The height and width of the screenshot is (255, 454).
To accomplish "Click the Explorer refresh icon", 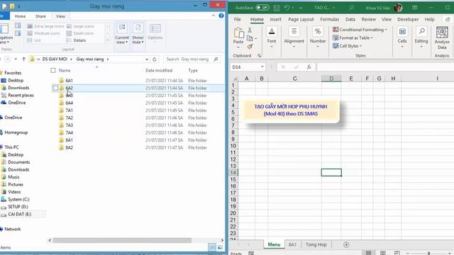I will (x=155, y=59).
